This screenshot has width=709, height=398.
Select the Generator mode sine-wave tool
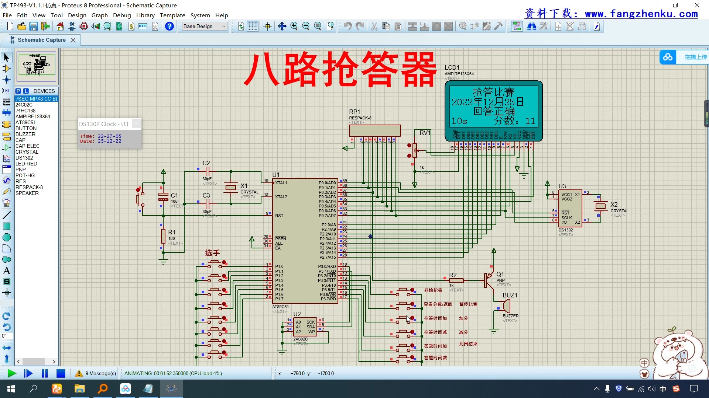[6, 181]
